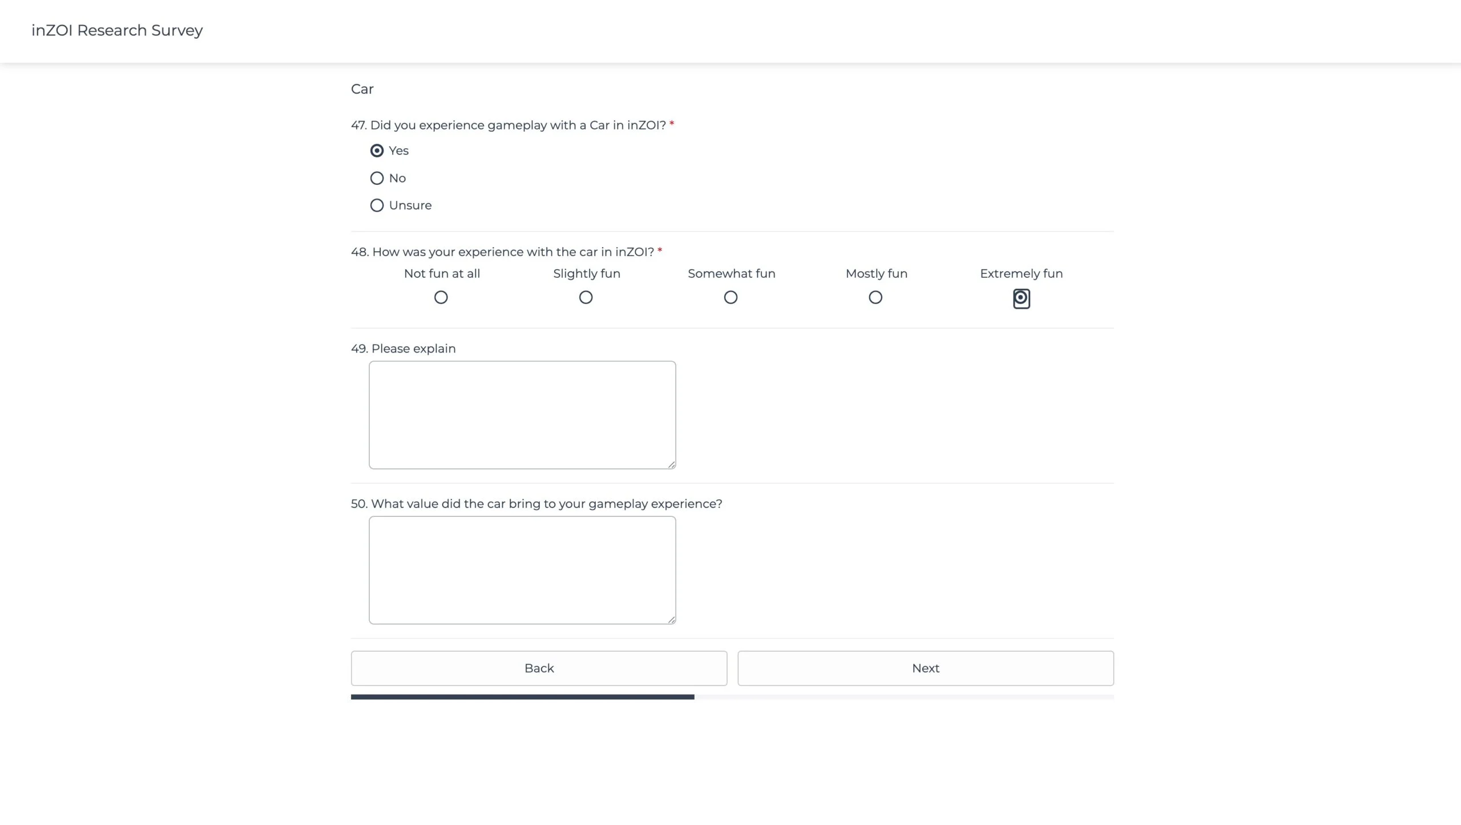The height and width of the screenshot is (825, 1461).
Task: Click the car value answer text area
Action: (x=522, y=570)
